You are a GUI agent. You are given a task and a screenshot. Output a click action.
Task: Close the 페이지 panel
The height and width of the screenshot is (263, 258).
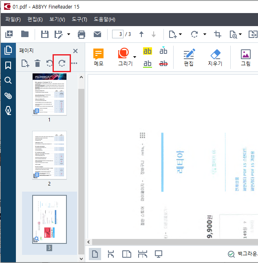(75, 51)
